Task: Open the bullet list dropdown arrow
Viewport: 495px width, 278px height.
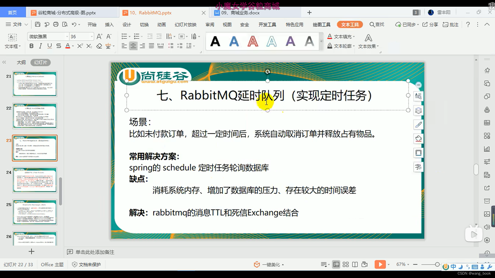Action: click(129, 37)
